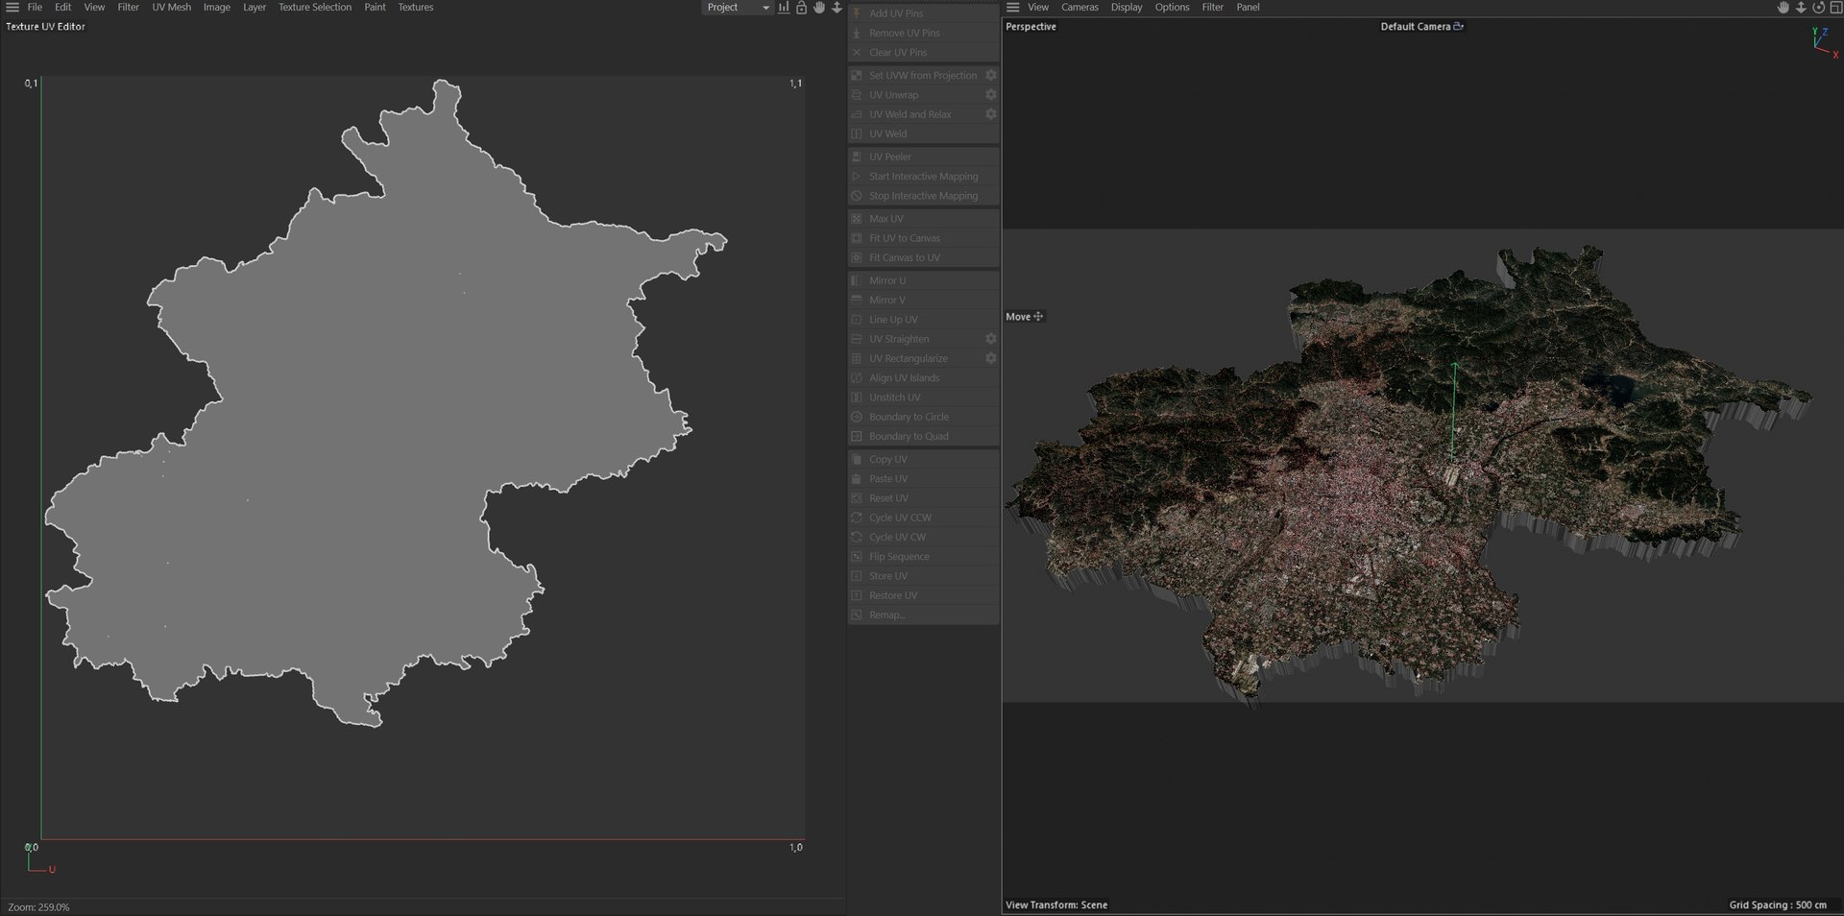1844x916 pixels.
Task: Open Set UVW from Projection settings gear
Action: tap(990, 75)
